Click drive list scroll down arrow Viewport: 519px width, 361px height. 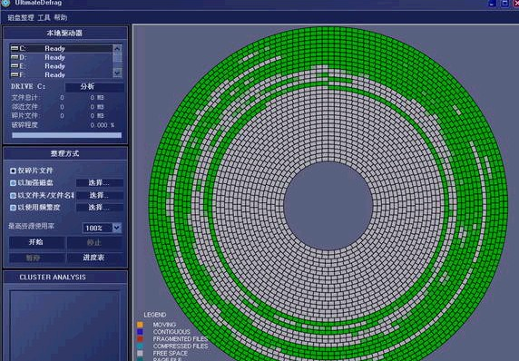117,73
